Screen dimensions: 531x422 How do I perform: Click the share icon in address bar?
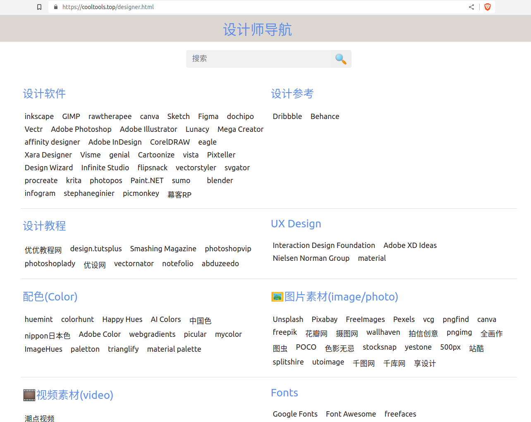[x=471, y=7]
